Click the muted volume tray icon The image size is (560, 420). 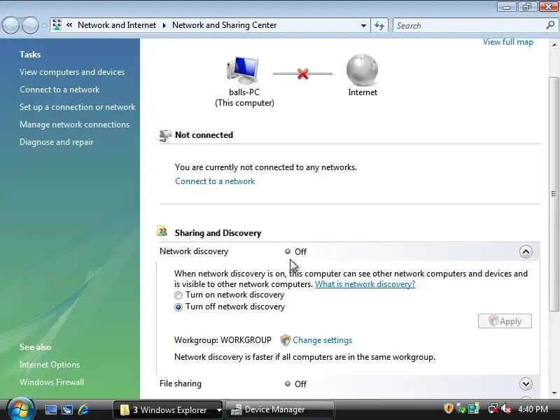click(x=506, y=409)
